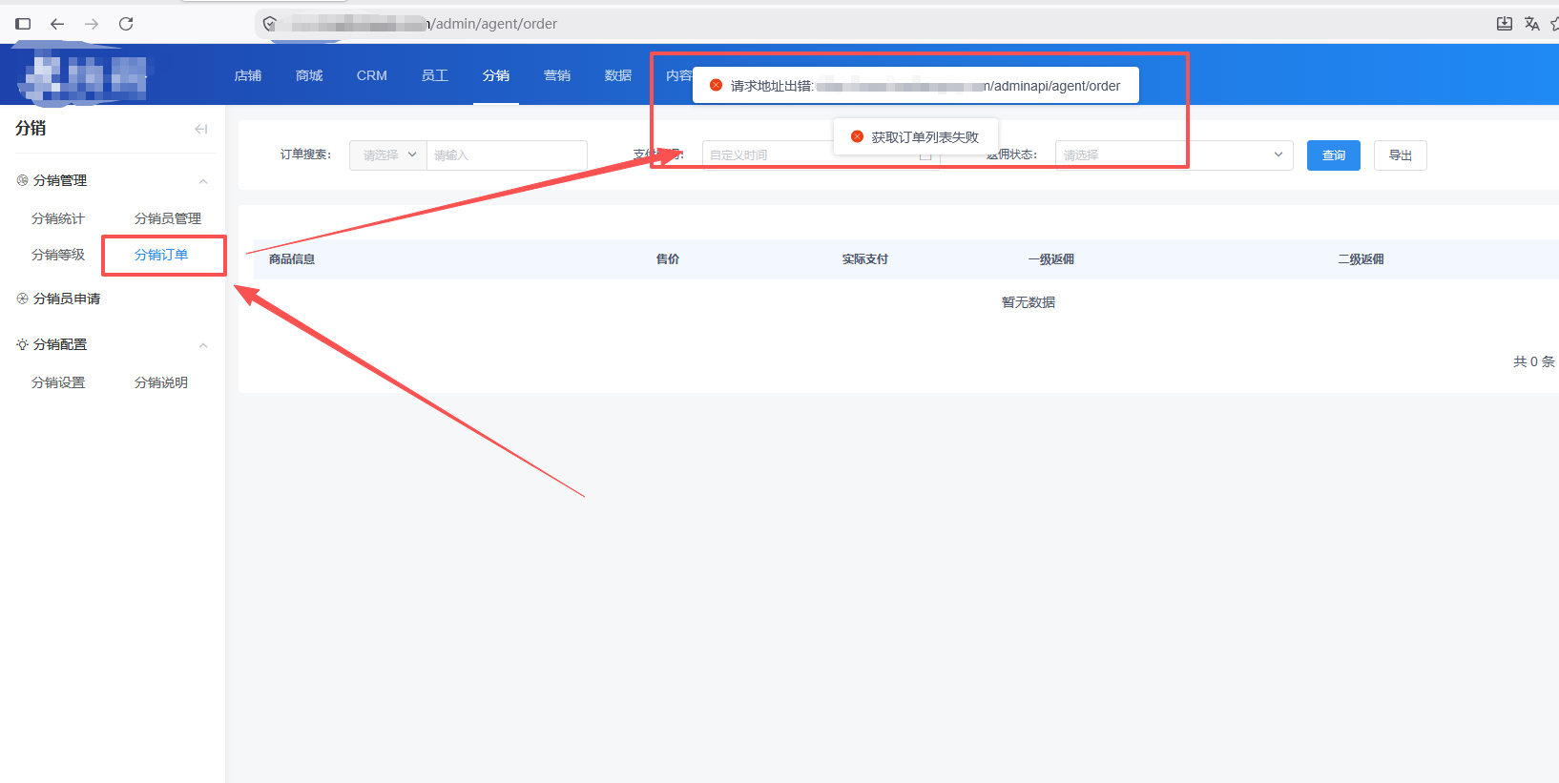Open 分销员管理 in the sidebar
This screenshot has height=783, width=1559.
point(168,218)
